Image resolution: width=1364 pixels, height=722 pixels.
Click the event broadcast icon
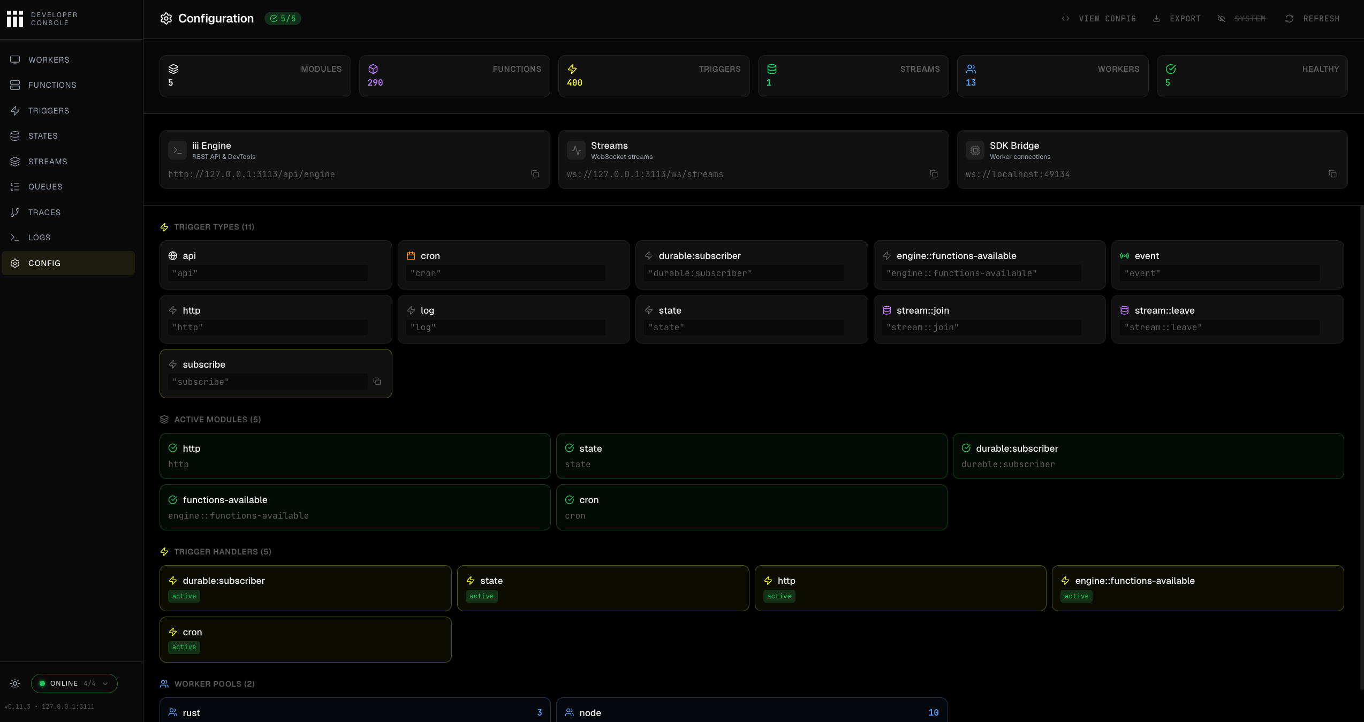point(1125,256)
